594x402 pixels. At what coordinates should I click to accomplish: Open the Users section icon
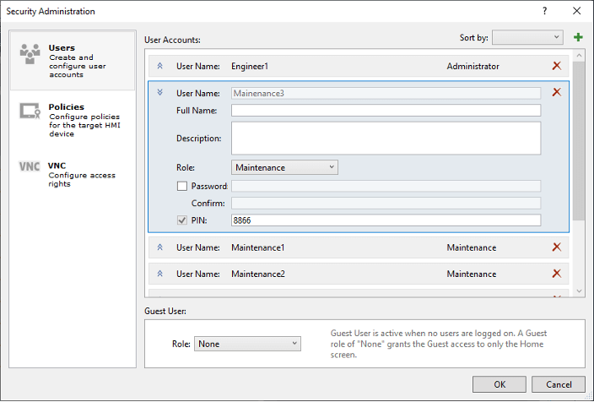[30, 54]
